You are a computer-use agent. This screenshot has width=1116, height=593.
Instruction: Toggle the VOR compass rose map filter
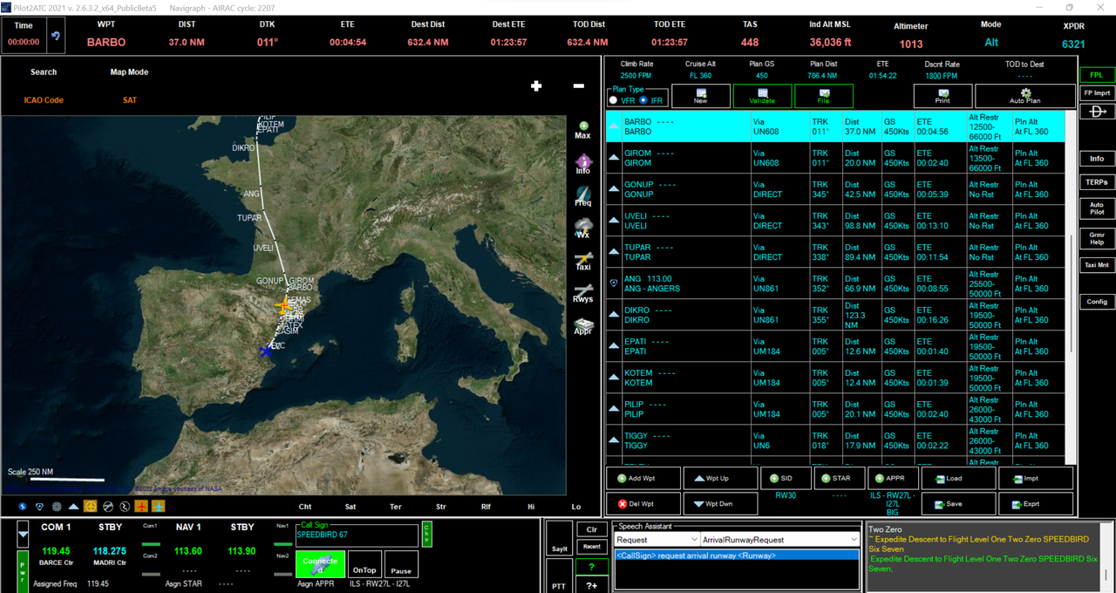pos(57,506)
